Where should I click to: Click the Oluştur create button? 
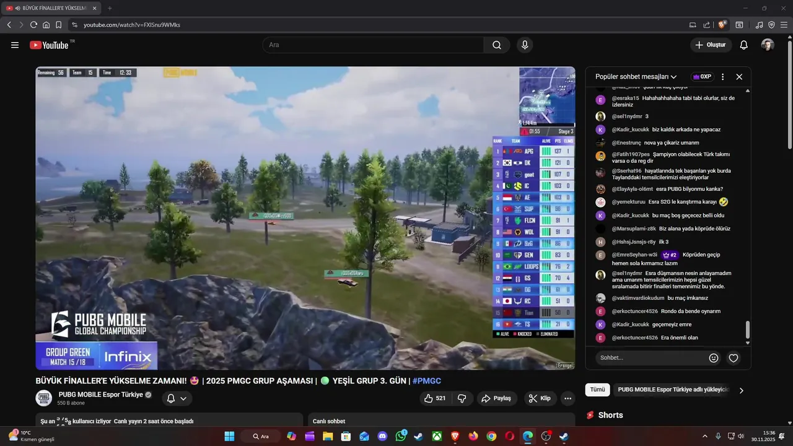click(x=711, y=45)
